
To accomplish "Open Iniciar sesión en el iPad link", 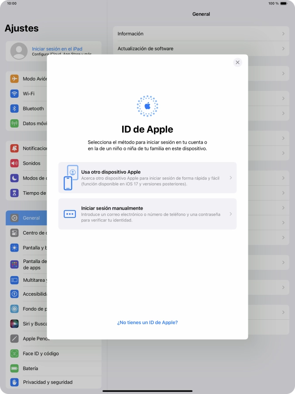I will [57, 49].
